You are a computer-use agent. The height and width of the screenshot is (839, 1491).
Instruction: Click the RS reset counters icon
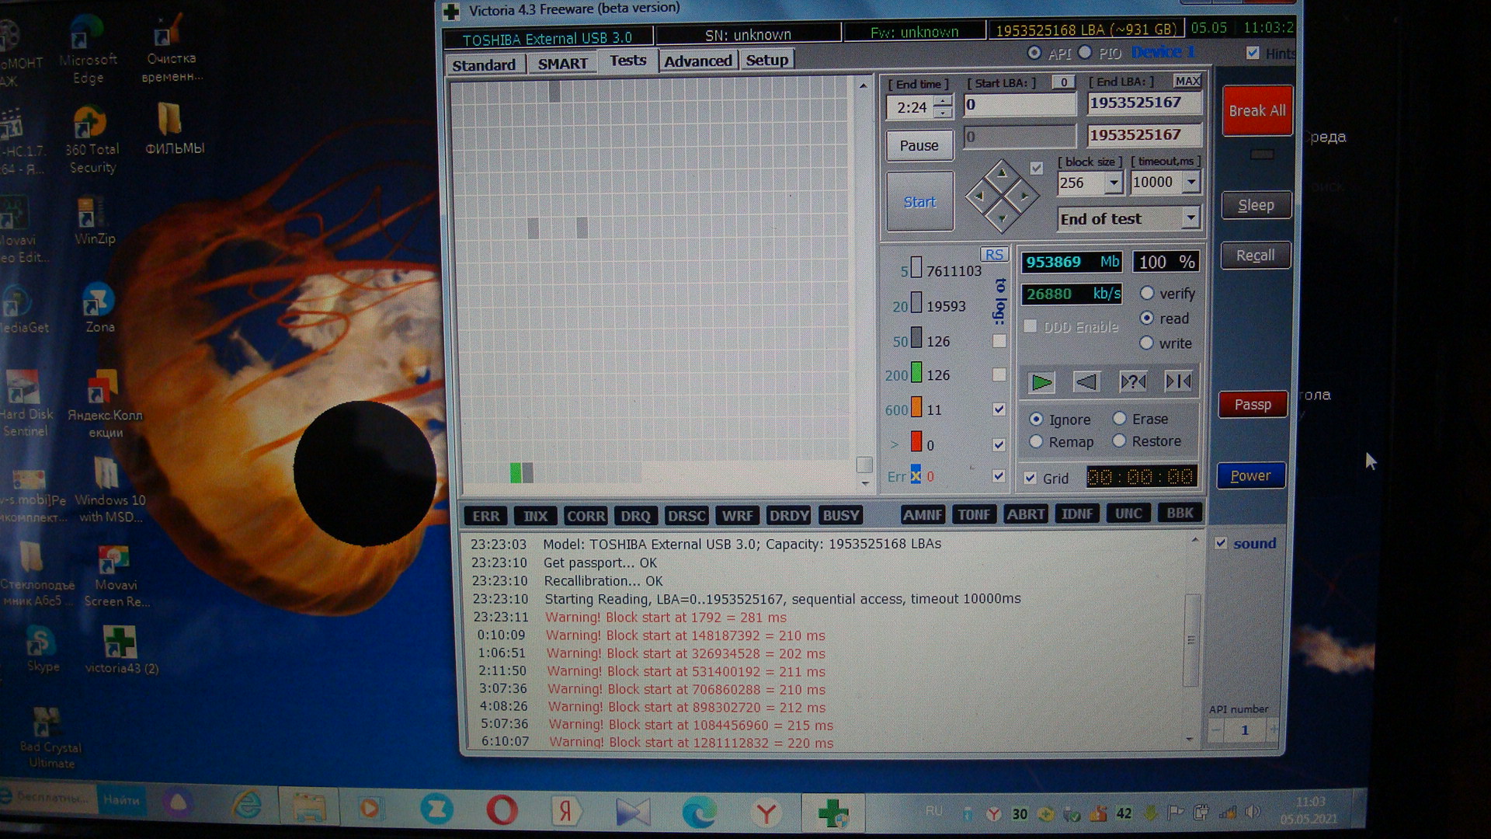[993, 255]
